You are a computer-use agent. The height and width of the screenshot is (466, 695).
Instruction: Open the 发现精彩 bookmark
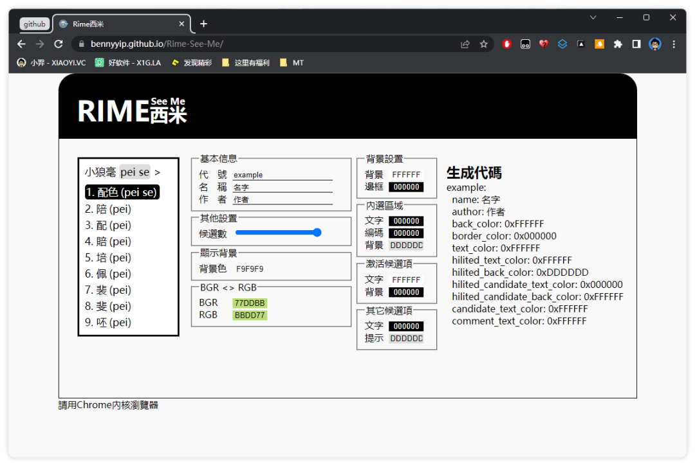click(x=192, y=63)
